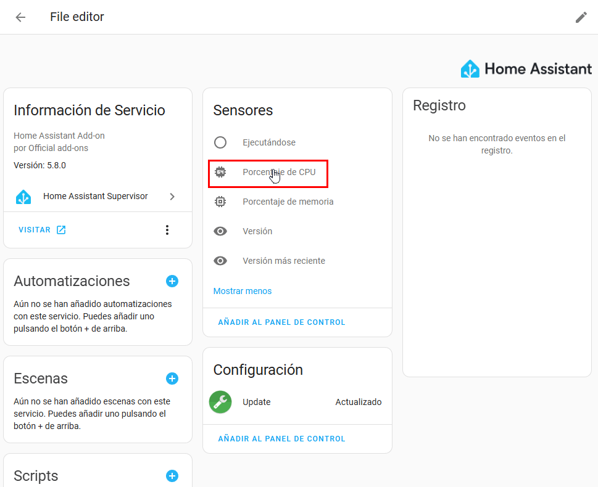Add a new automation with plus icon
This screenshot has width=598, height=487.
(x=172, y=281)
